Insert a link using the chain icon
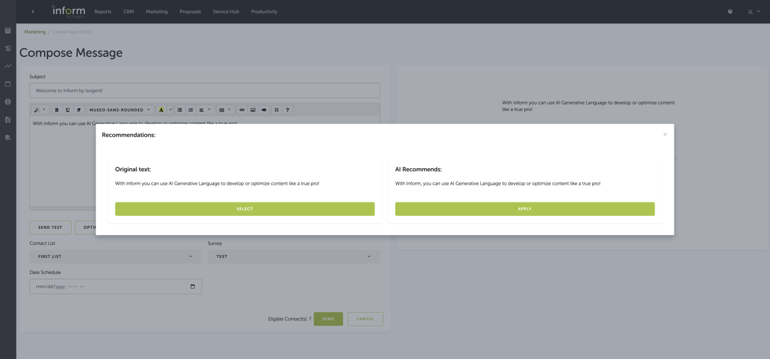 click(242, 110)
